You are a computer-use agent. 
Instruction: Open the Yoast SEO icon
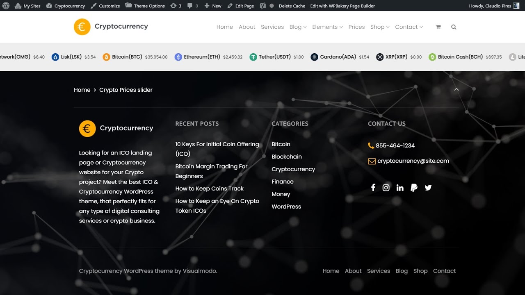pos(262,6)
